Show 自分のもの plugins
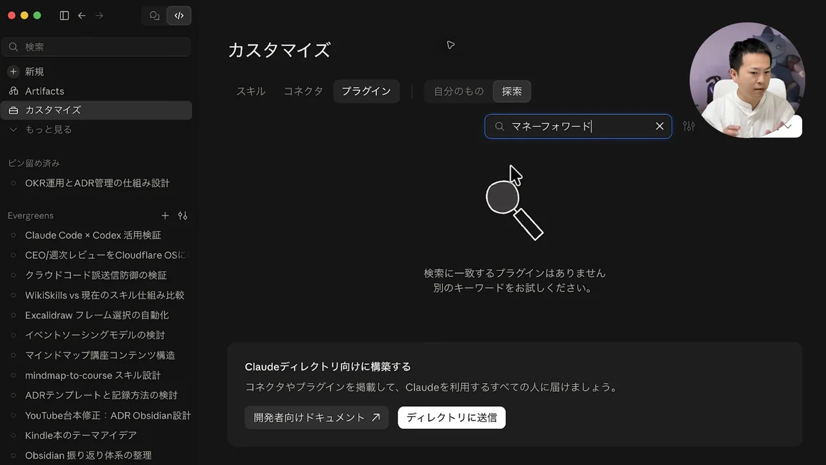The height and width of the screenshot is (465, 826). (x=459, y=92)
